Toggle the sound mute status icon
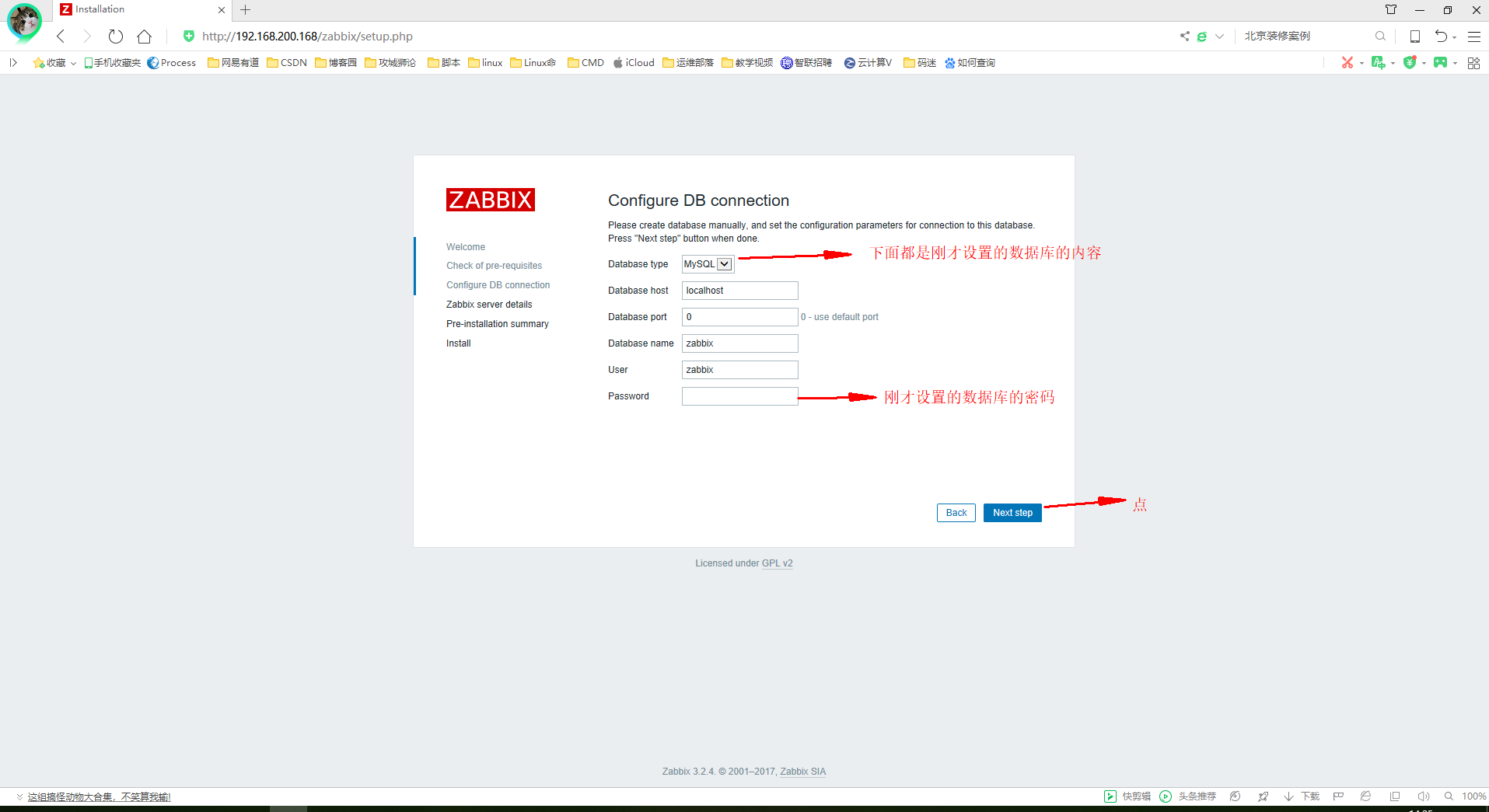The width and height of the screenshot is (1489, 812). click(1423, 796)
